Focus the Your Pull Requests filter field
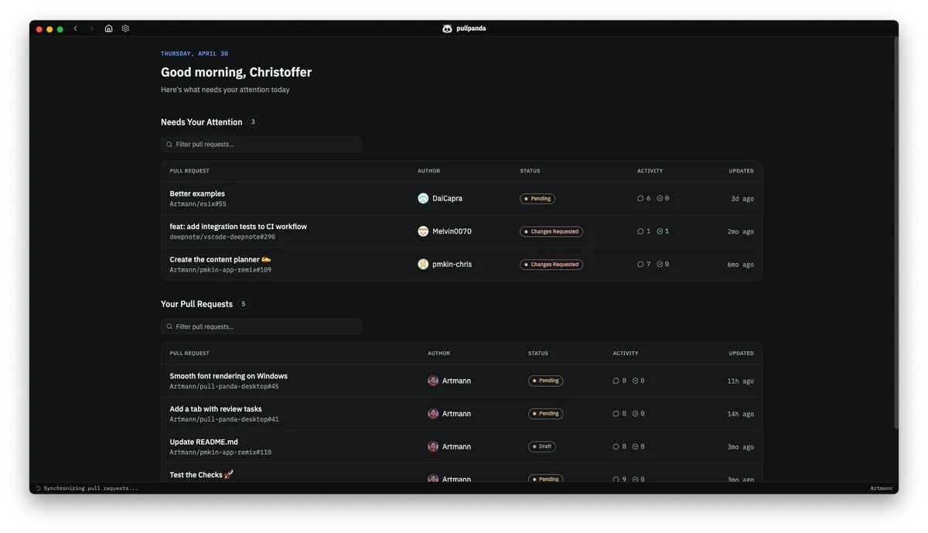Screen dimensions: 928x533 coord(261,326)
